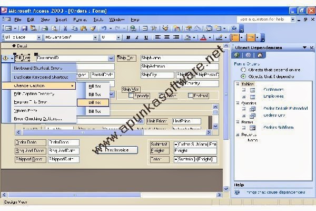Click the Order Details Extended query item
The height and width of the screenshot is (211, 316).
pos(285,108)
